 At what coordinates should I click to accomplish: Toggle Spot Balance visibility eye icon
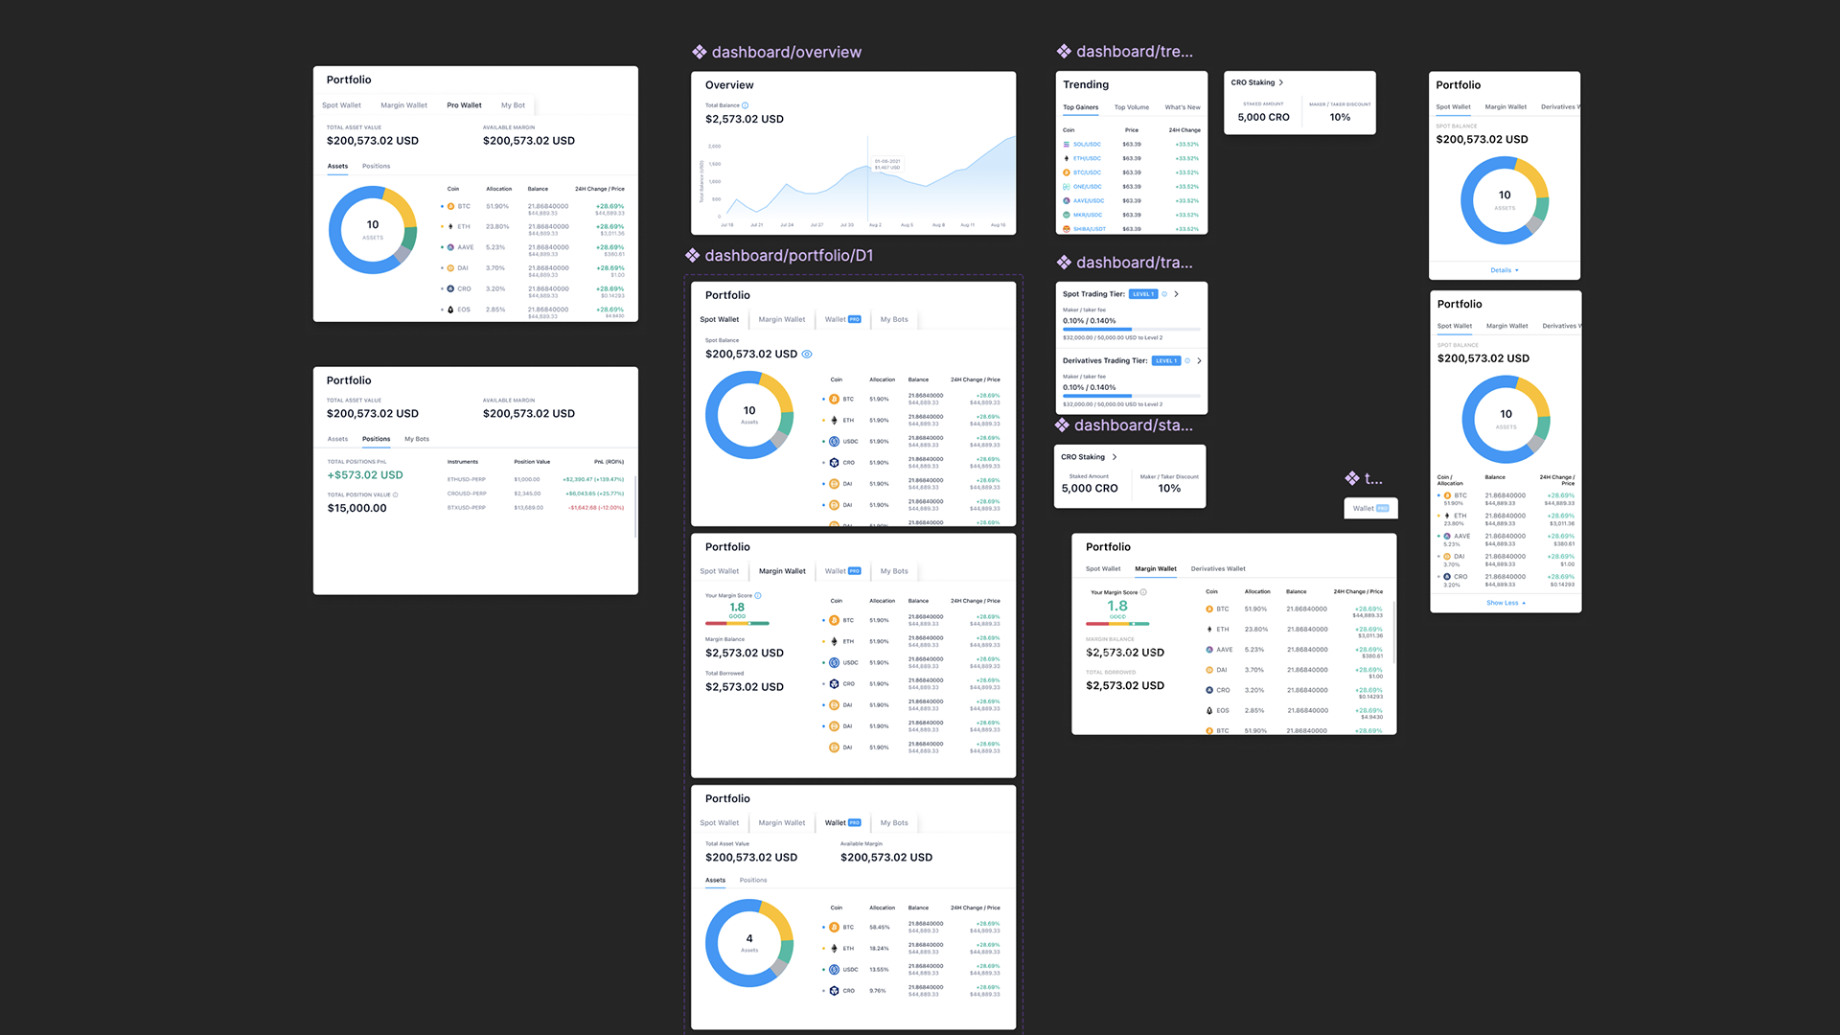[x=807, y=355]
